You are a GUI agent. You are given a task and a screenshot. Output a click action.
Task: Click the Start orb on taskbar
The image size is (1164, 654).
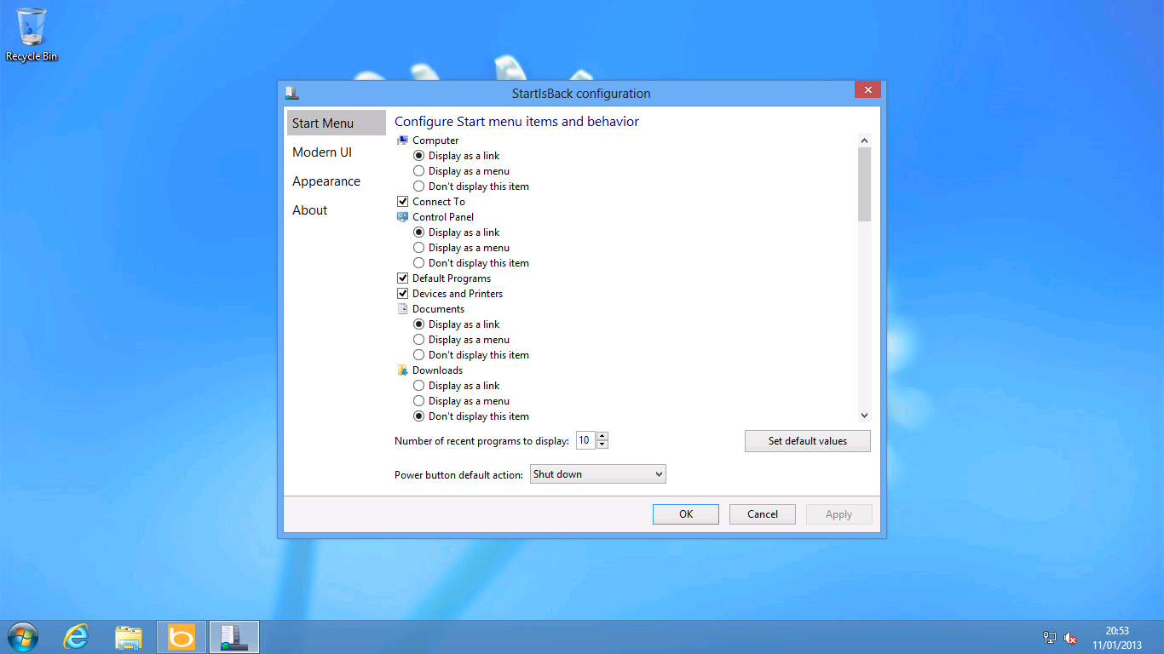22,637
